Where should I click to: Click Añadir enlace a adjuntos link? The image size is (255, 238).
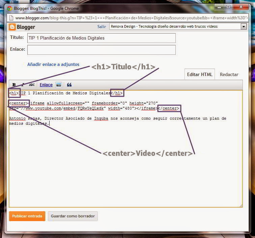[53, 64]
